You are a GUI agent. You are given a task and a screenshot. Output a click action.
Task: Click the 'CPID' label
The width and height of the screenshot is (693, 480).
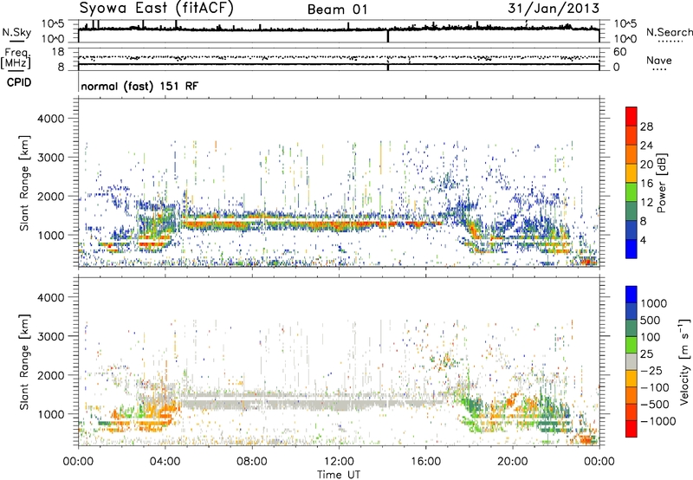pyautogui.click(x=19, y=82)
